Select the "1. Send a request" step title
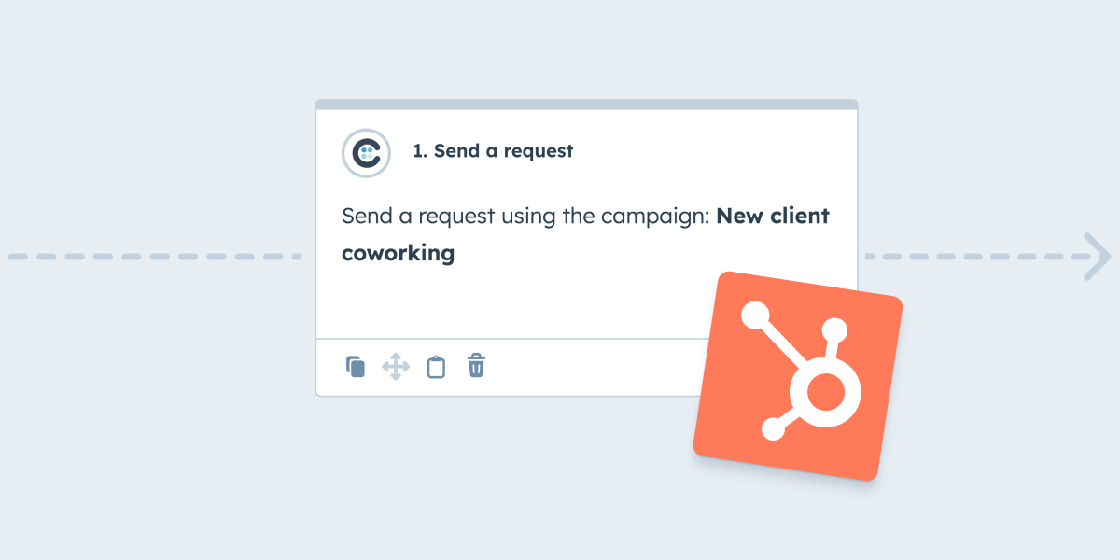1120x560 pixels. (493, 150)
